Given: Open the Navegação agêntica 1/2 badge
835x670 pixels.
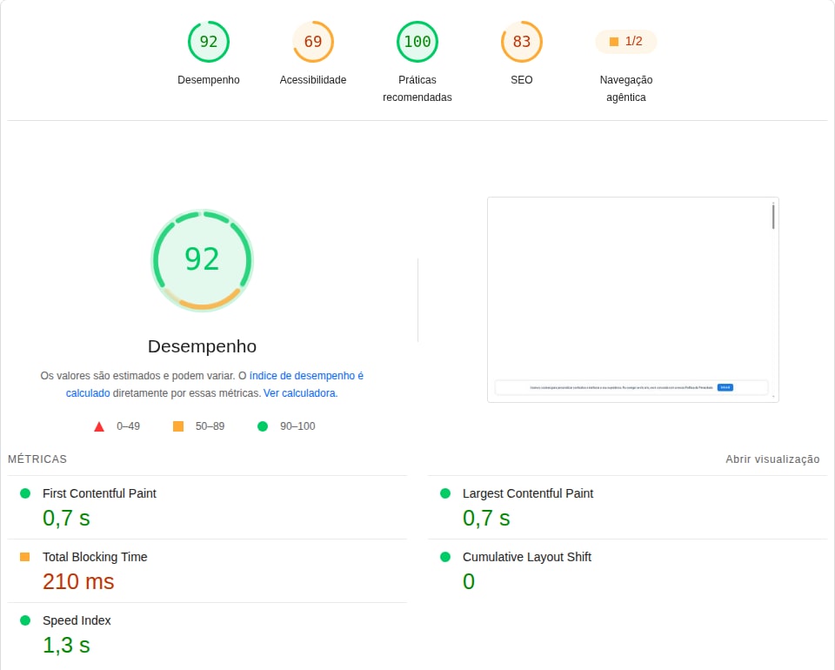Looking at the screenshot, I should click(626, 42).
